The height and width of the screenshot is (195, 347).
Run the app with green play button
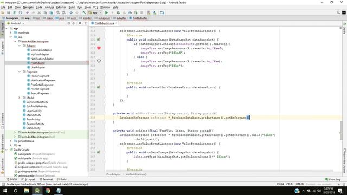click(106, 12)
